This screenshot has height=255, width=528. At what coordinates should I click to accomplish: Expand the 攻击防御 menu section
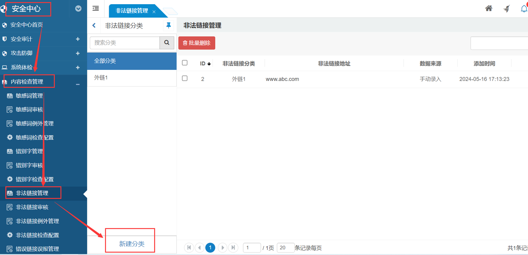click(x=78, y=53)
